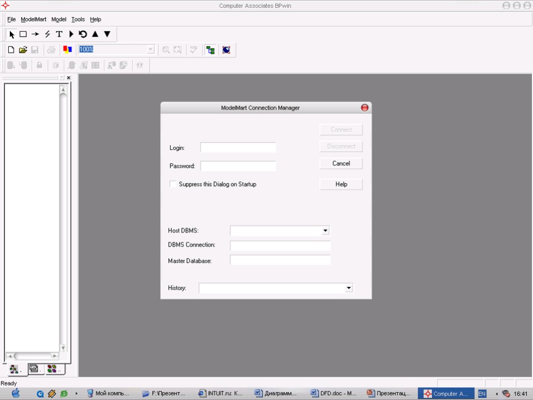This screenshot has height=400, width=533.
Task: Open the Report Builder color icon
Action: click(68, 49)
